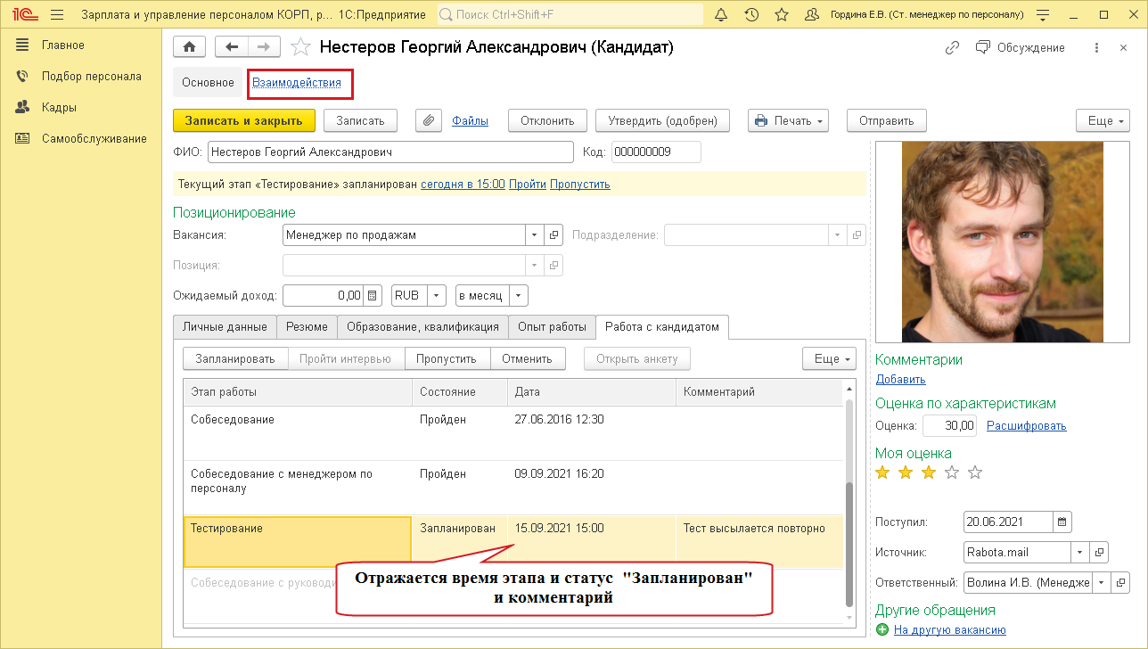This screenshot has width=1148, height=649.
Task: Switch to Образование, квалификация tab
Action: point(423,327)
